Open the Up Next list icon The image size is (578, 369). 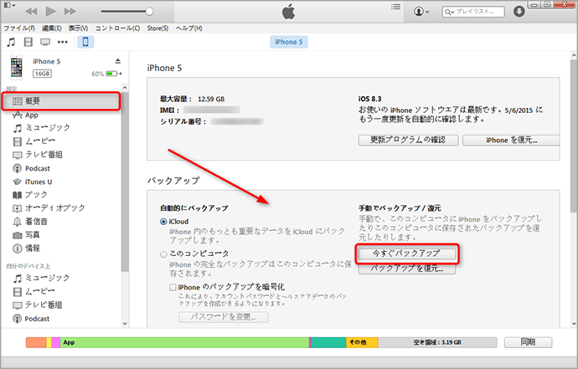coord(395,7)
